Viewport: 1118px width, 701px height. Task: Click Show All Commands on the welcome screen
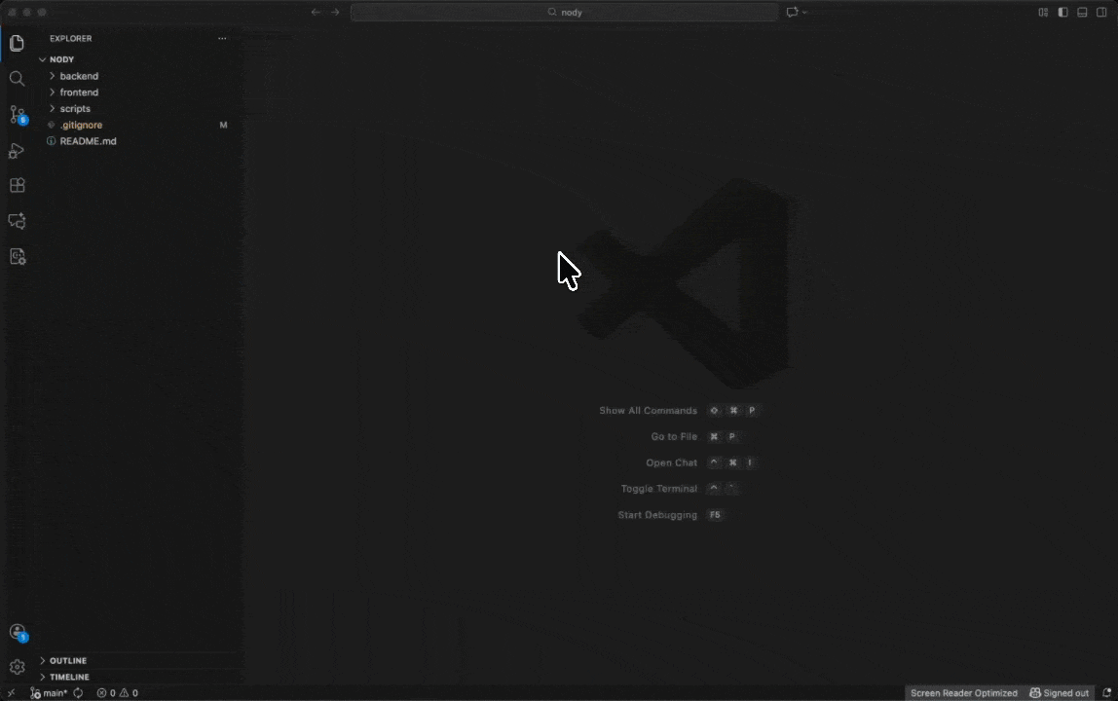pos(648,410)
